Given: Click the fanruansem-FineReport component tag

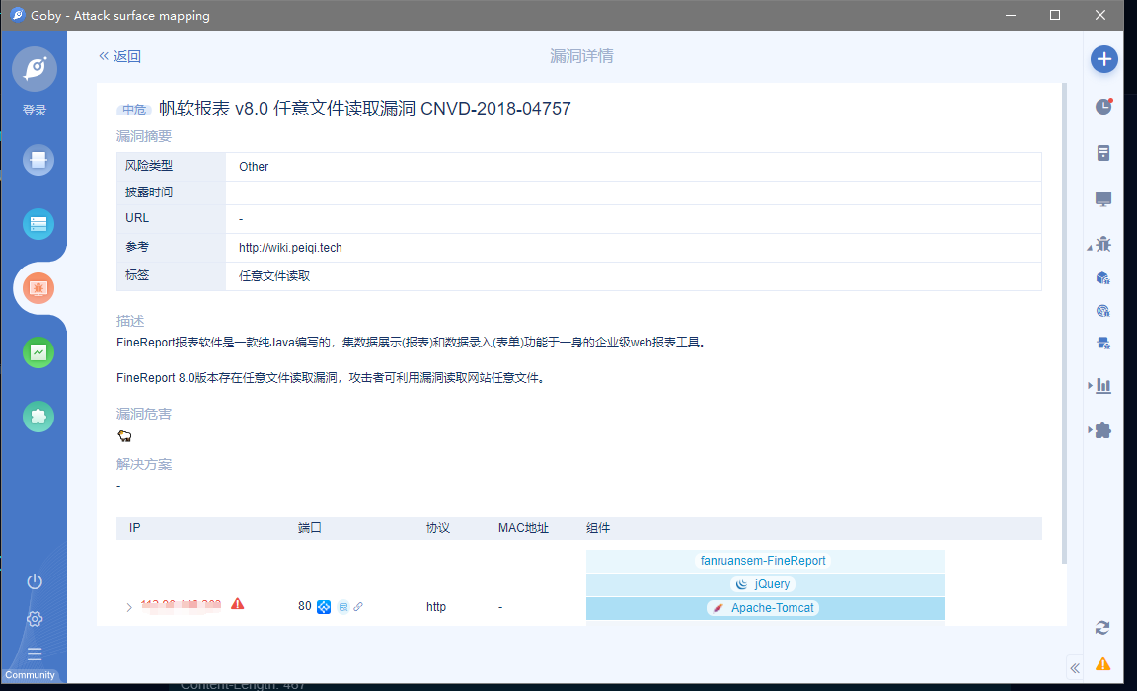Looking at the screenshot, I should pyautogui.click(x=763, y=561).
